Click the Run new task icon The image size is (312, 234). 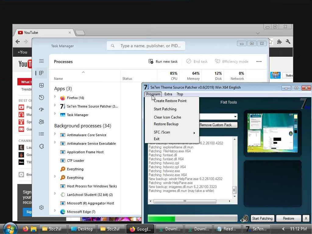(151, 62)
